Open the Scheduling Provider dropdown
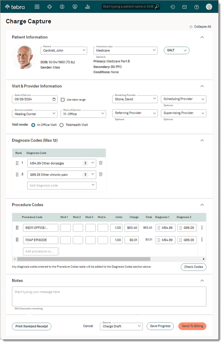This screenshot has width=223, height=344. click(x=183, y=99)
